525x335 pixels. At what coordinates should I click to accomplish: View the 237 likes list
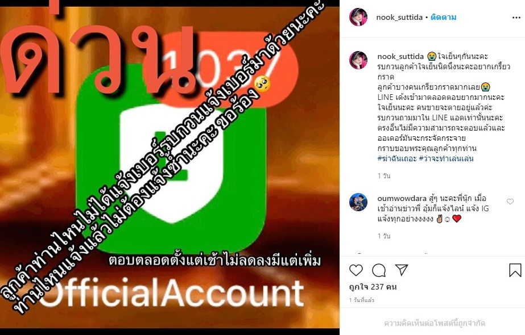[373, 287]
